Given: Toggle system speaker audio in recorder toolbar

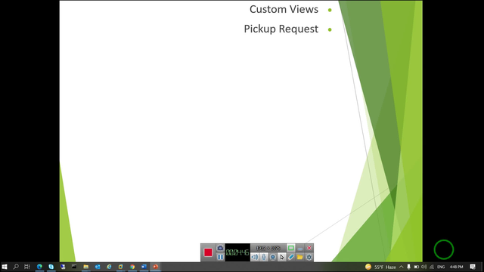Looking at the screenshot, I should 254,257.
